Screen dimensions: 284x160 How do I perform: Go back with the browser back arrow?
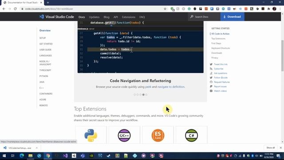click(x=4, y=9)
